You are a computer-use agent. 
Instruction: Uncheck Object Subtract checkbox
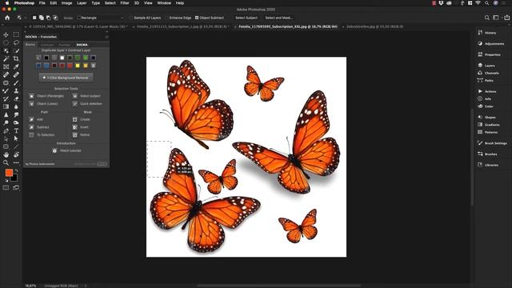(197, 18)
